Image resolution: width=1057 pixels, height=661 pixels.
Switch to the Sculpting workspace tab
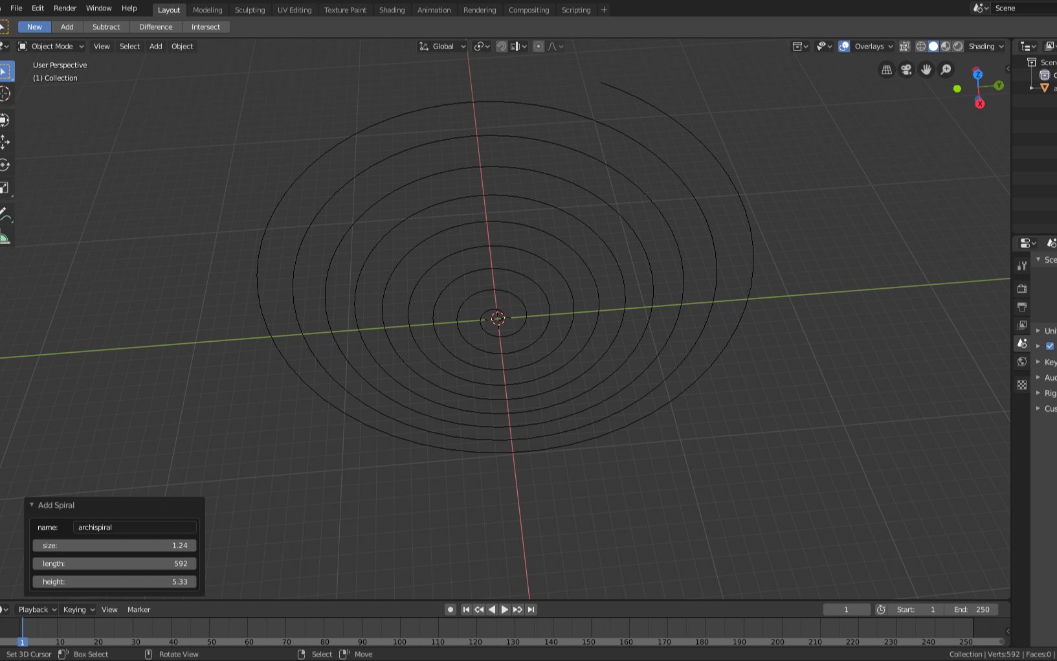(250, 10)
